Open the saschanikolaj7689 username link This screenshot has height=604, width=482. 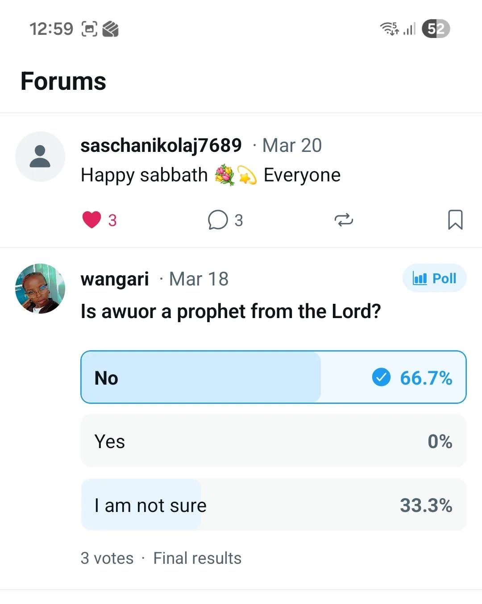[x=161, y=145]
